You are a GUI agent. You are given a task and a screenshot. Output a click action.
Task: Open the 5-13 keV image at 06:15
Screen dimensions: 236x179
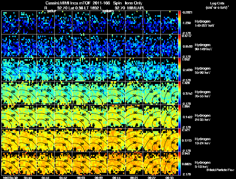pos(117,163)
